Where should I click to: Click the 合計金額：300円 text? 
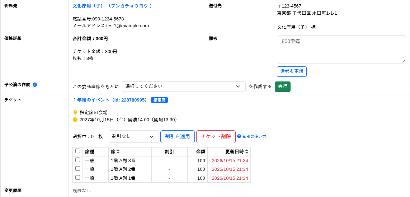pyautogui.click(x=90, y=39)
